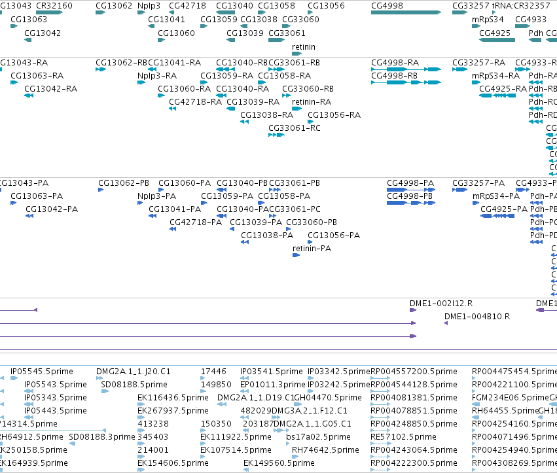Screen dimensions: 557x473
Task: Click the RE57102.5prime EST label
Action: 404,437
